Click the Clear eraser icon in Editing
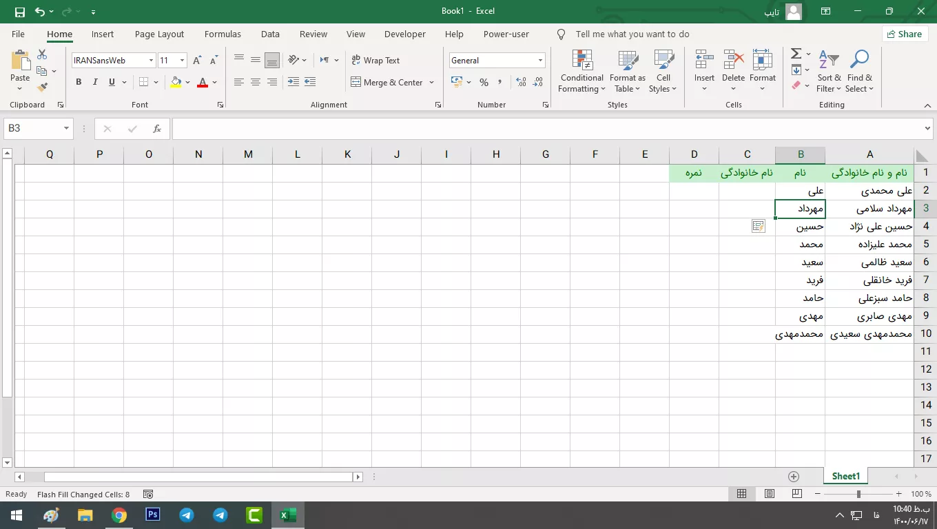Viewport: 937px width, 529px height. click(x=796, y=86)
